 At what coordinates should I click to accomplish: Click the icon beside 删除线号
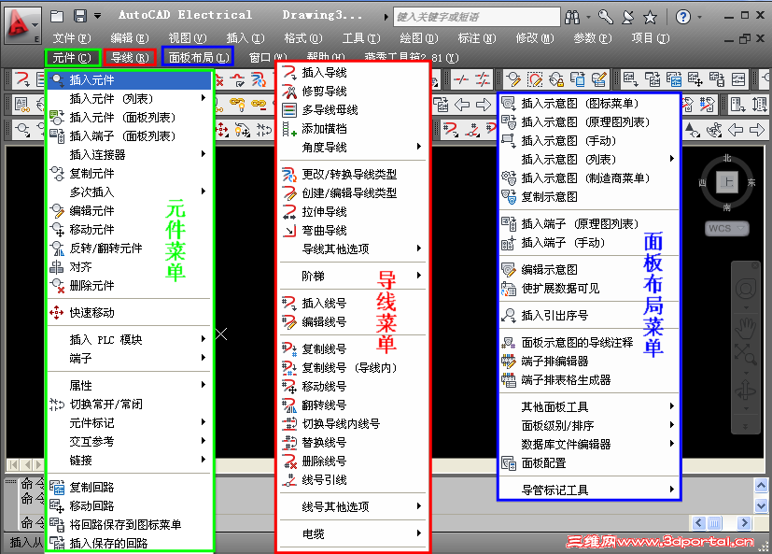(289, 462)
